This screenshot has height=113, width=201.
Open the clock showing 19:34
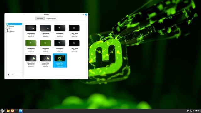click(197, 111)
